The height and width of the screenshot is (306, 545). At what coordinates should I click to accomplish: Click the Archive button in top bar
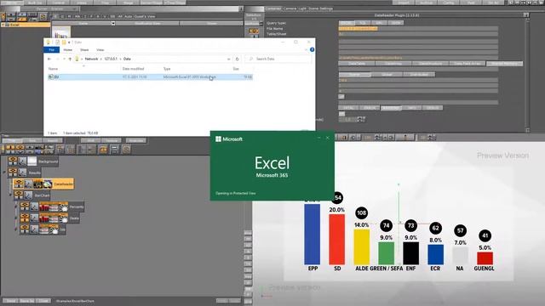point(426,3)
